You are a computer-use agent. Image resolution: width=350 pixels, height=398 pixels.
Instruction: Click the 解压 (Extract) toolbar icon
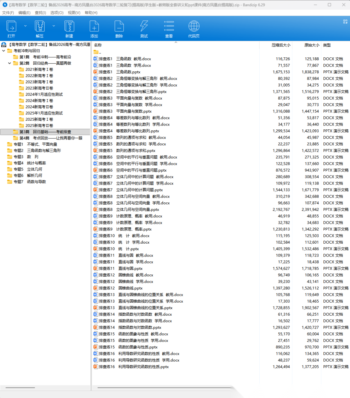(40, 29)
